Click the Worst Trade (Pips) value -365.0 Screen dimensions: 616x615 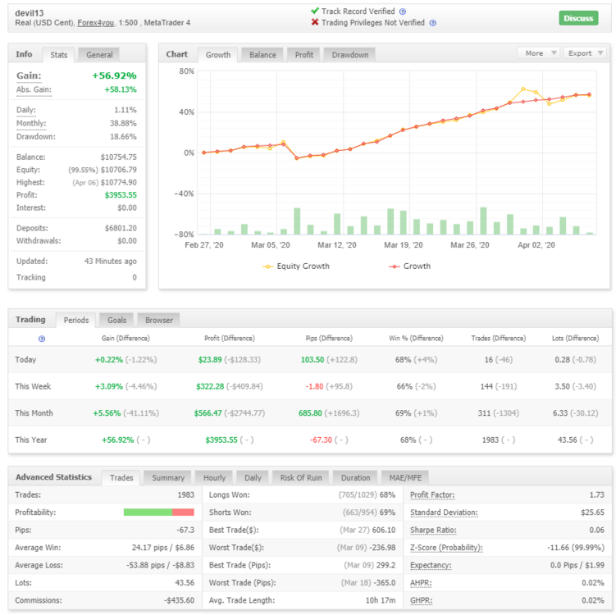384,583
